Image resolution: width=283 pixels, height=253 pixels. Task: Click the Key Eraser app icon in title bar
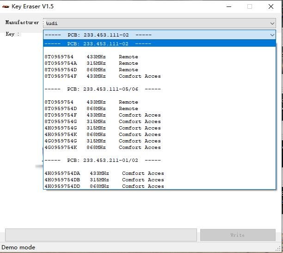tap(6, 6)
